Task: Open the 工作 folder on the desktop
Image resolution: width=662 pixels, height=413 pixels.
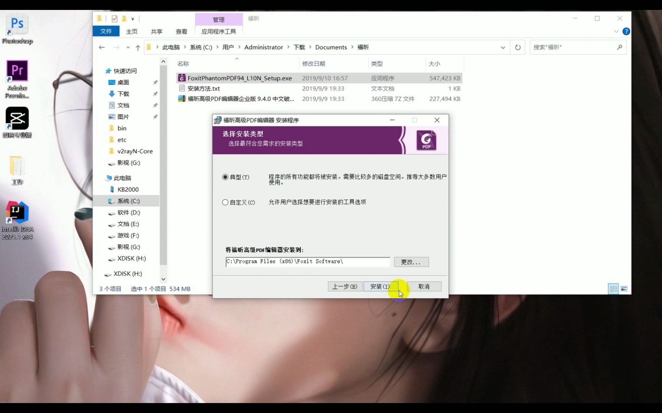Action: (17, 171)
